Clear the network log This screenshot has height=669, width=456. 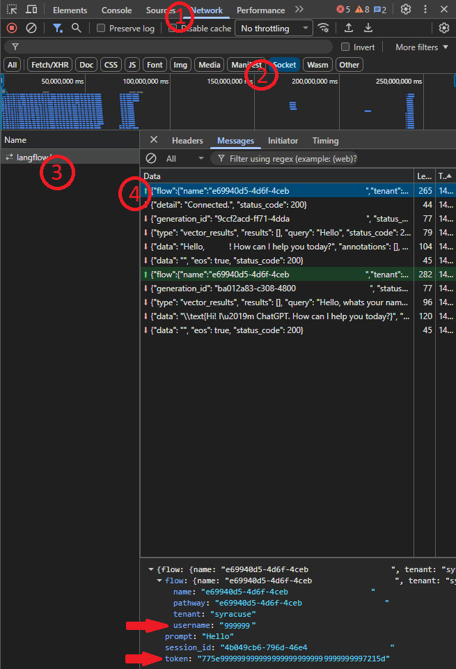point(31,28)
